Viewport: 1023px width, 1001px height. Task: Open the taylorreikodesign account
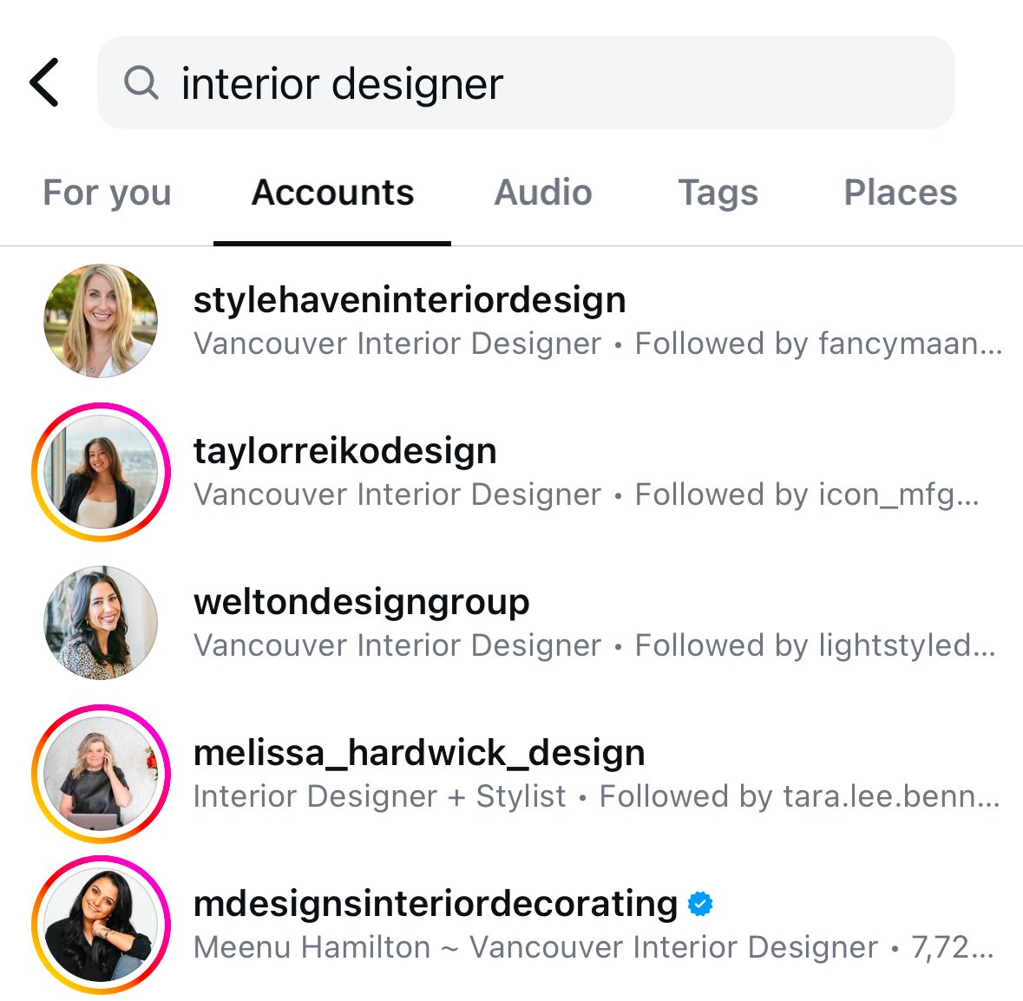click(x=344, y=450)
